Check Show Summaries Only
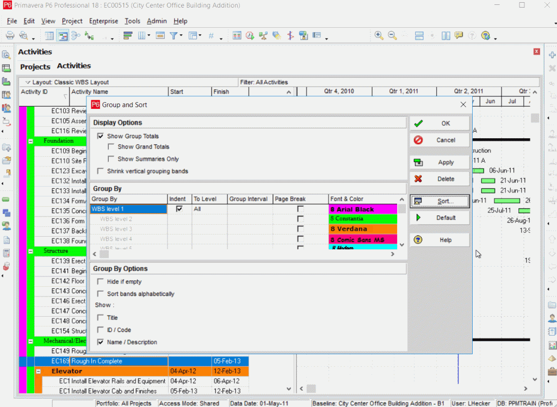 (x=111, y=159)
